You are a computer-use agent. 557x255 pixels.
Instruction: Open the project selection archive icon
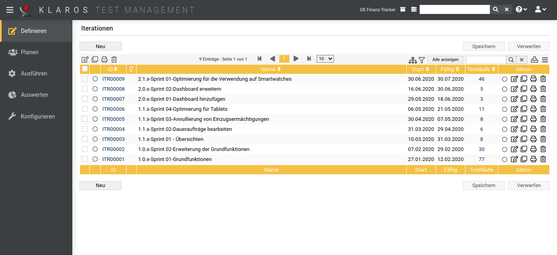tap(403, 10)
